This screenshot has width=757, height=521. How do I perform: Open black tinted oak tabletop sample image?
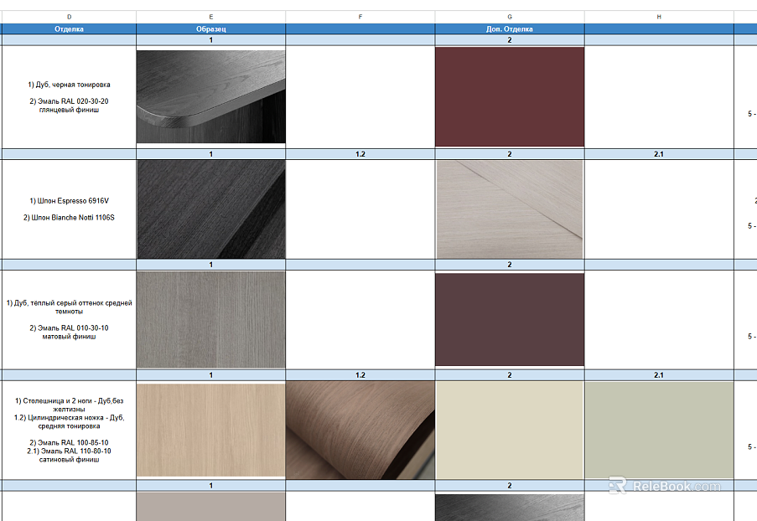tap(211, 96)
